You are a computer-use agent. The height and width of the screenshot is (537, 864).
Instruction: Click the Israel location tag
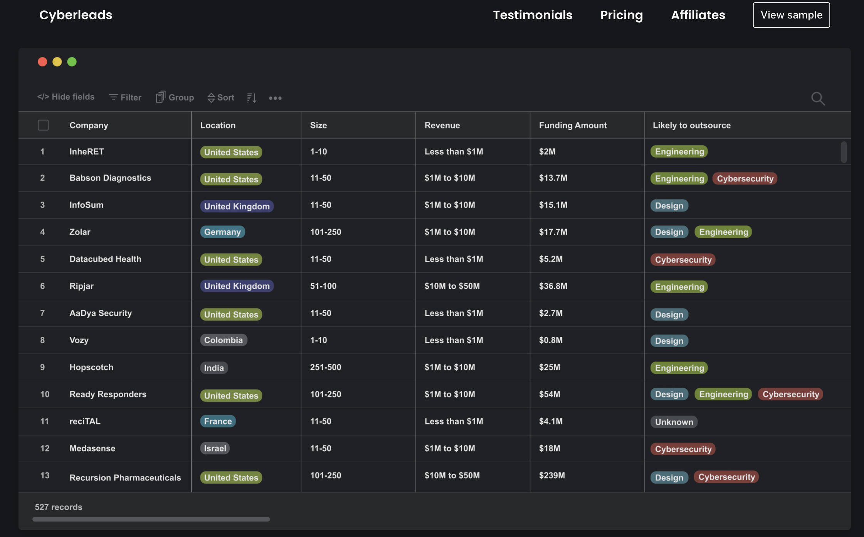pyautogui.click(x=215, y=448)
